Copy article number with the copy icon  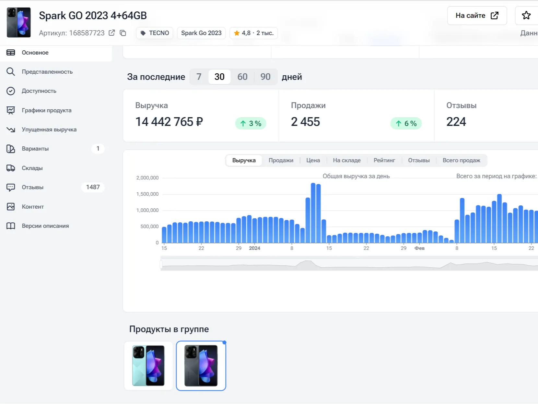pyautogui.click(x=123, y=33)
